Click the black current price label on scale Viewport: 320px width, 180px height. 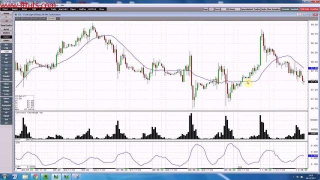pos(313,81)
